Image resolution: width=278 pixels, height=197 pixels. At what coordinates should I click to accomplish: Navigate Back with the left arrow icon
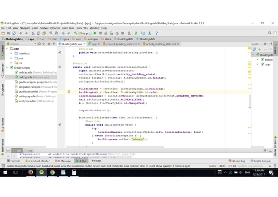point(63,33)
